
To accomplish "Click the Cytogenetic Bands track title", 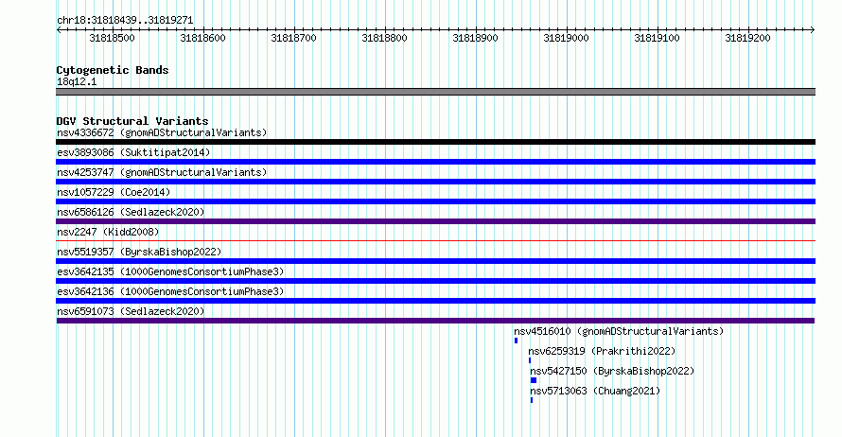I will 113,70.
